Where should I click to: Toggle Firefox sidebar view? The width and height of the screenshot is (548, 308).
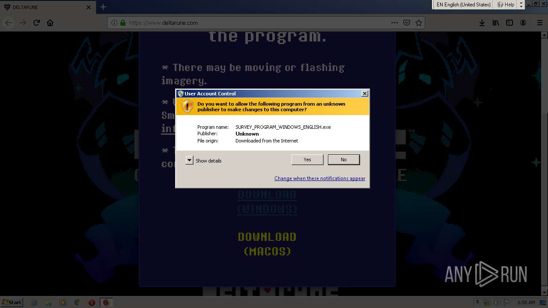pos(509,23)
